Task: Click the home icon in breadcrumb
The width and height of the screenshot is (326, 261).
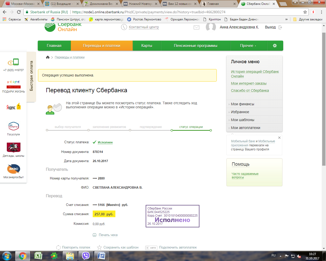Action: 48,57
